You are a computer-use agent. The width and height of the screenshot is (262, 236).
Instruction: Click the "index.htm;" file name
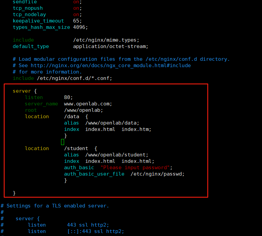[x=136, y=129]
